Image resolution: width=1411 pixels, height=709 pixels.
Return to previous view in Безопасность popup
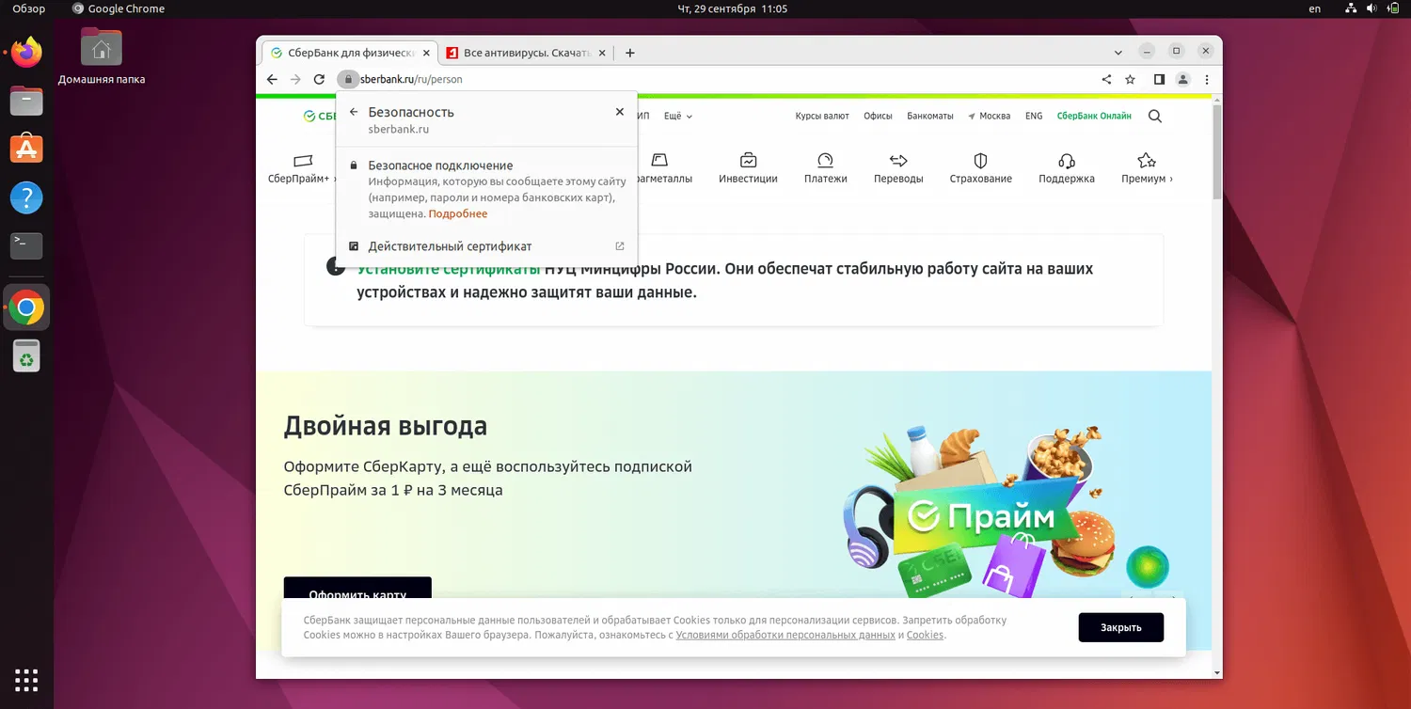354,112
